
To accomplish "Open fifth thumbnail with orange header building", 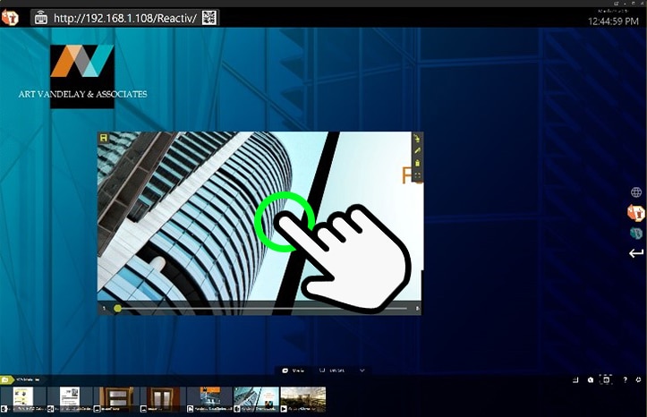I will coord(210,399).
